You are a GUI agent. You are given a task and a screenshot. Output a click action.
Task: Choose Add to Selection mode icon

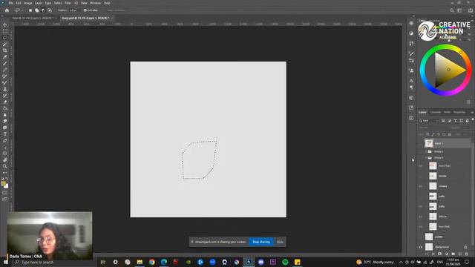(x=36, y=10)
